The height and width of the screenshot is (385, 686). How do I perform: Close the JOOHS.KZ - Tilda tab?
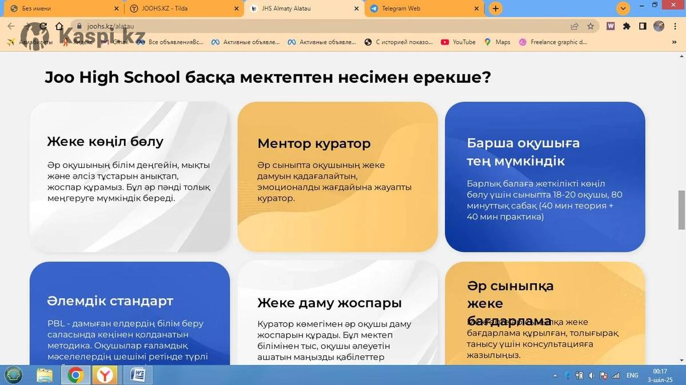pyautogui.click(x=237, y=9)
